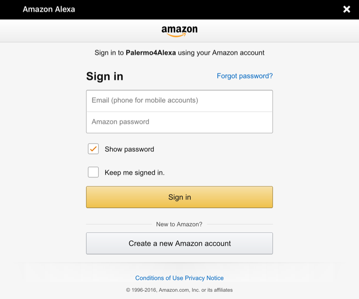Click the Keep me signed in label text

tap(135, 172)
